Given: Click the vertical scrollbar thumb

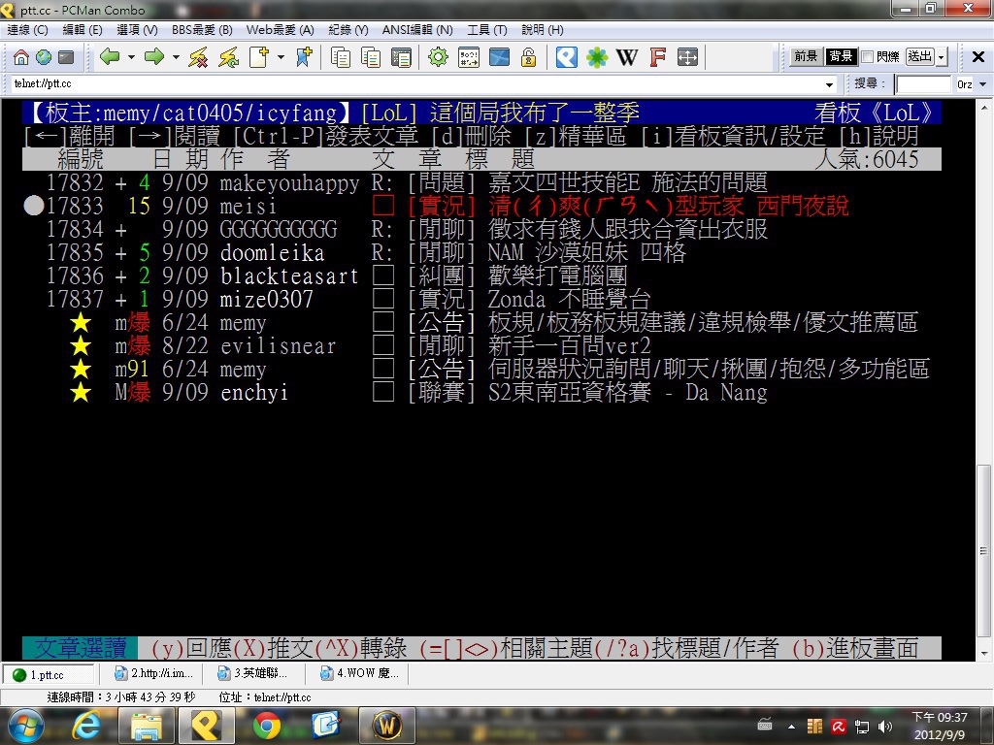Looking at the screenshot, I should [x=983, y=550].
